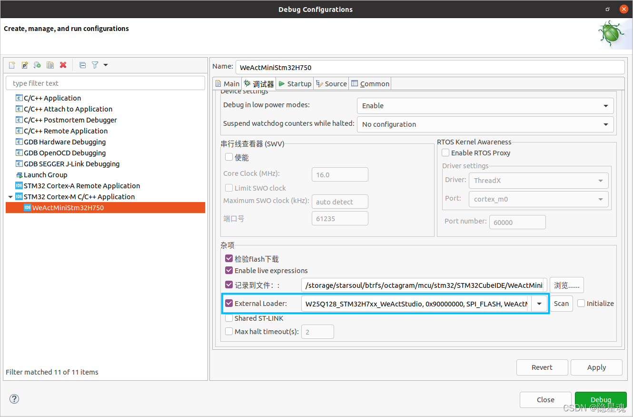Enable Shared ST-LINK checkbox
This screenshot has width=633, height=417.
click(229, 318)
